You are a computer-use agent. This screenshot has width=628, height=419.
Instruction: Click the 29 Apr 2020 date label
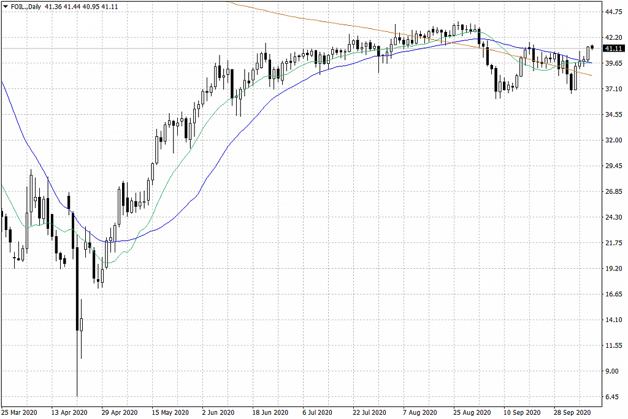(x=120, y=412)
